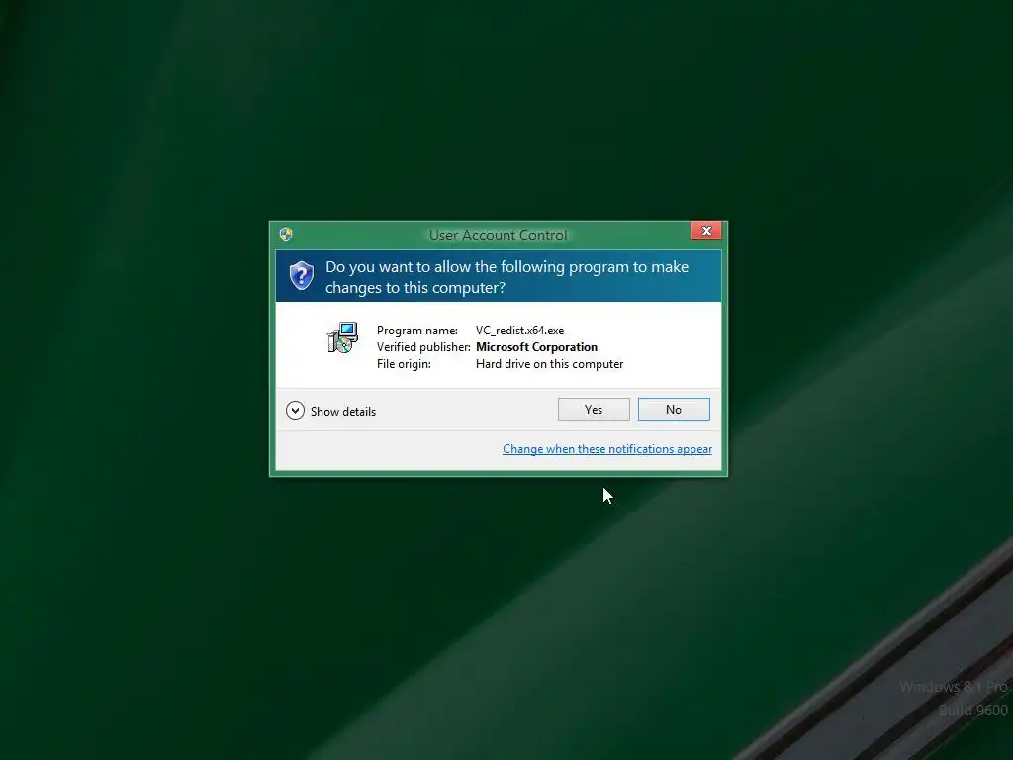1013x760 pixels.
Task: Click the User Account Control title text
Action: coord(499,236)
